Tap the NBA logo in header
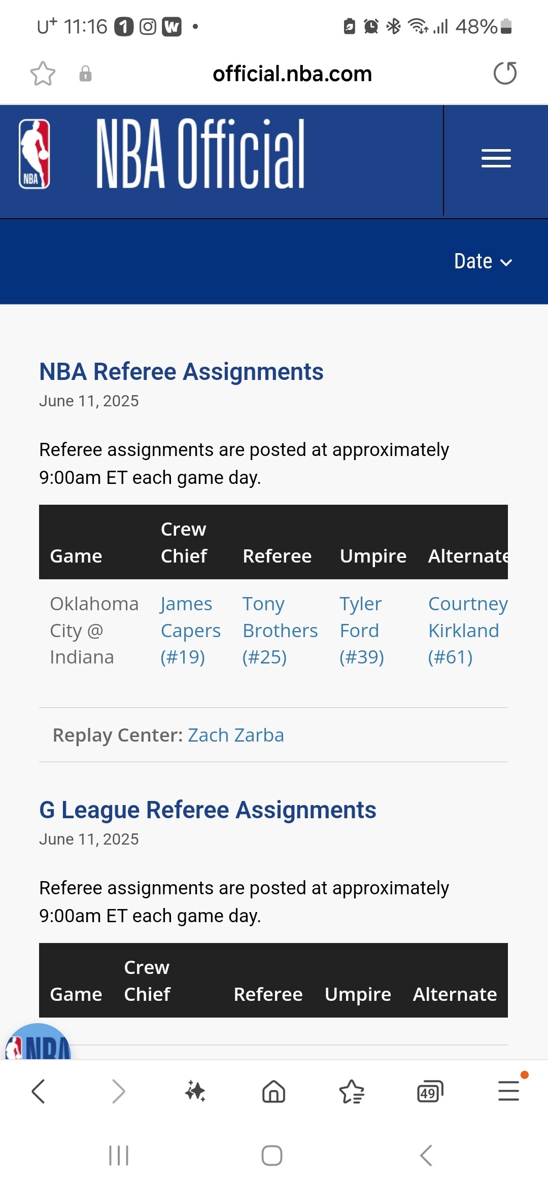This screenshot has width=548, height=1187. pyautogui.click(x=35, y=154)
